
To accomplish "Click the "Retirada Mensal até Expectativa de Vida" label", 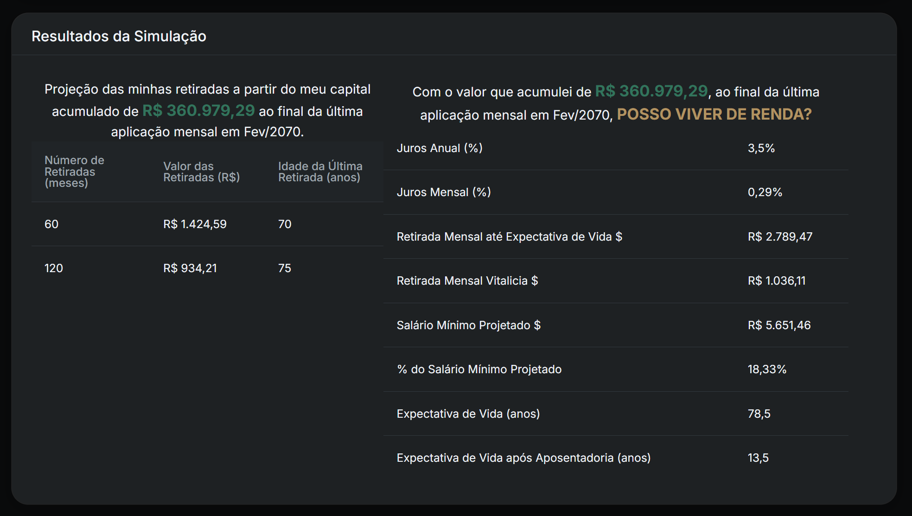I will pyautogui.click(x=510, y=236).
